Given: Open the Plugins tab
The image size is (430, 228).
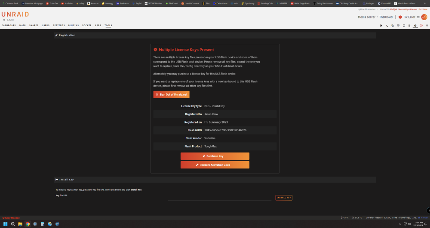Looking at the screenshot, I should 74,25.
